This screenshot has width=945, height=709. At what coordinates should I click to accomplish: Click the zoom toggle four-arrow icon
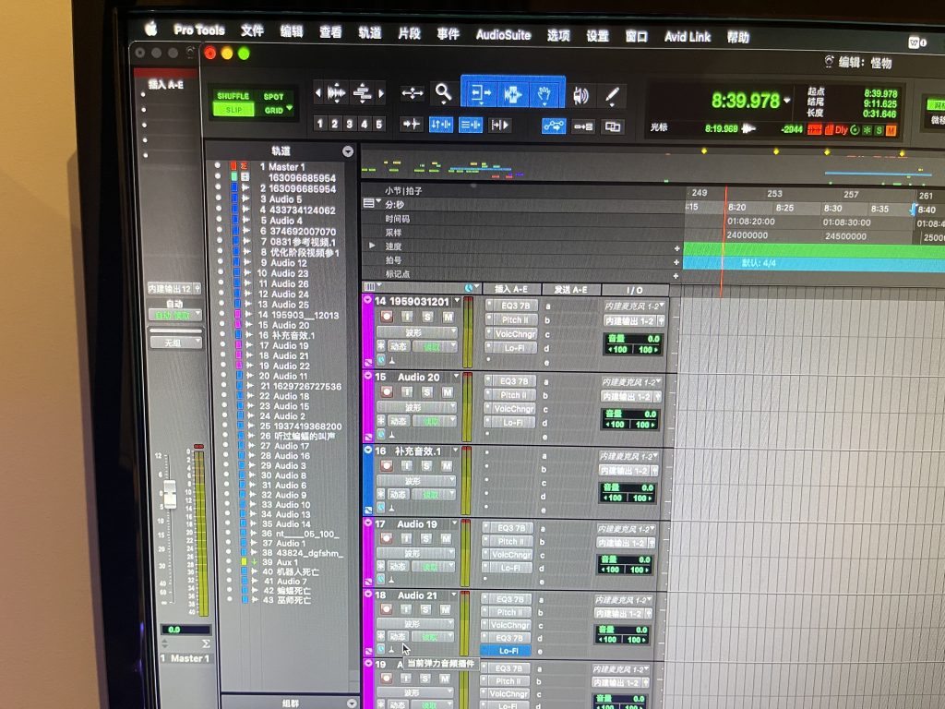(x=413, y=93)
